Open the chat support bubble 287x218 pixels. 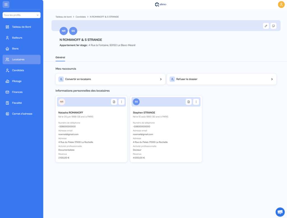click(280, 212)
